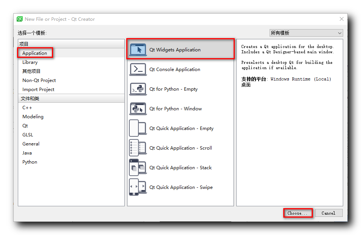Image resolution: width=361 pixels, height=235 pixels.
Task: Pick the Qt Quick Application - Swipe label
Action: tap(181, 187)
